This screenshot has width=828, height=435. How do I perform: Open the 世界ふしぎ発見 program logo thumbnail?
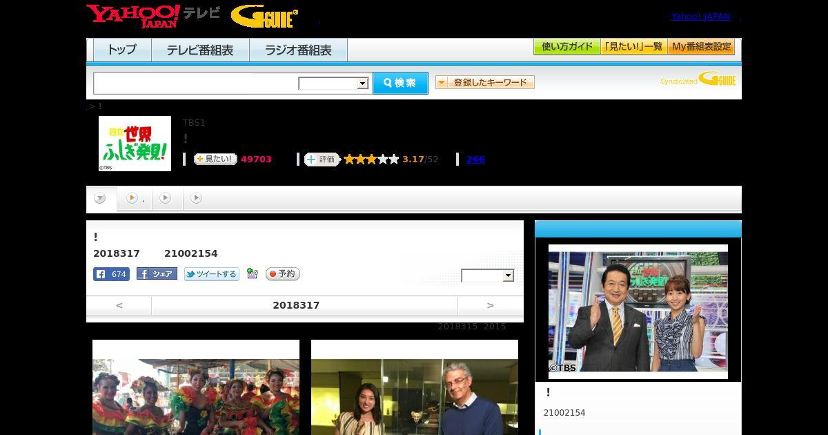point(135,144)
